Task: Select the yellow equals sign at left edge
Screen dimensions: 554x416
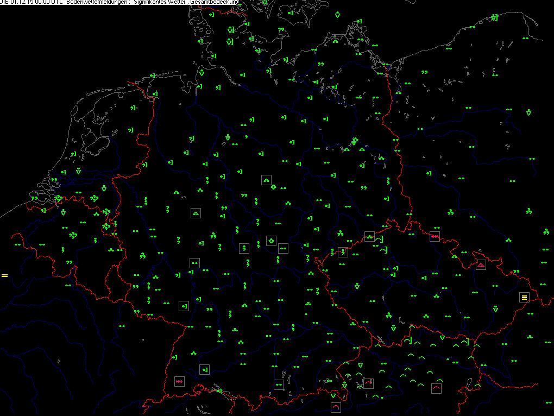Action: pyautogui.click(x=4, y=276)
